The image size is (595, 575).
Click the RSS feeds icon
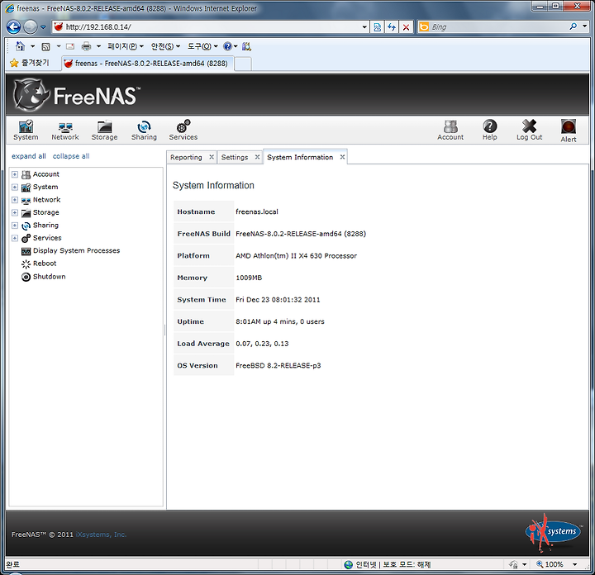pos(46,46)
